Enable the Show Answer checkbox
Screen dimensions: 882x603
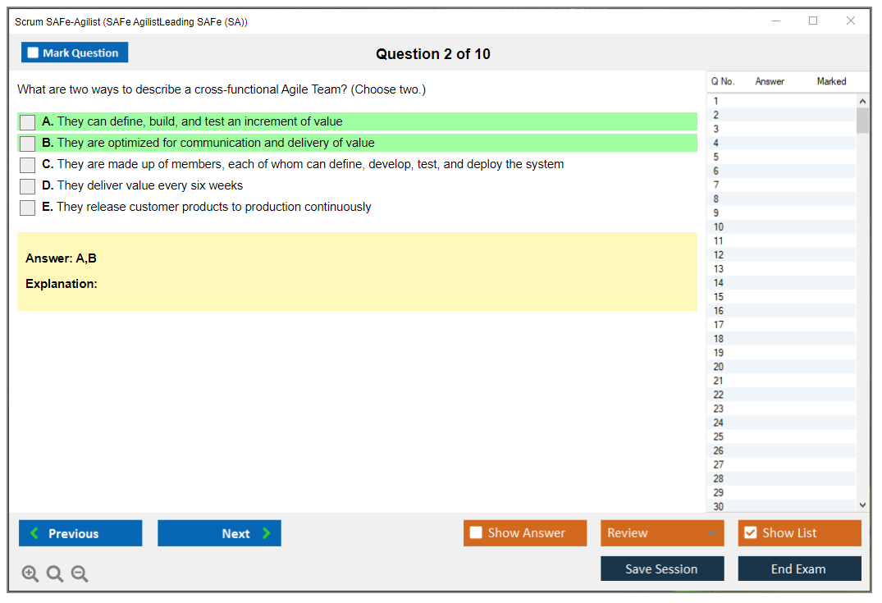tap(476, 533)
